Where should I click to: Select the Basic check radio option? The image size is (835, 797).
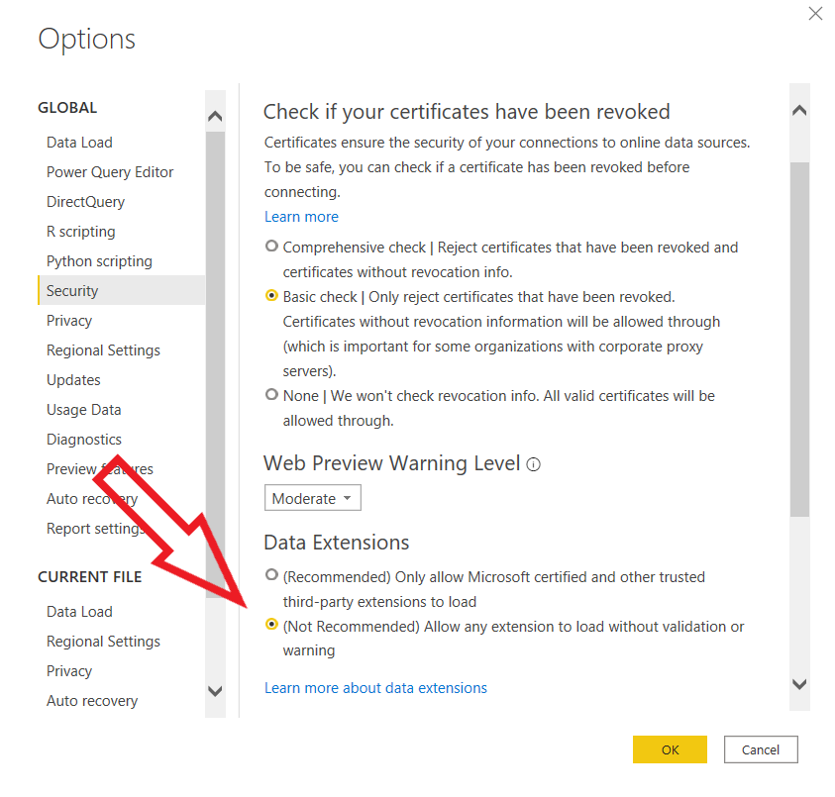pos(272,296)
